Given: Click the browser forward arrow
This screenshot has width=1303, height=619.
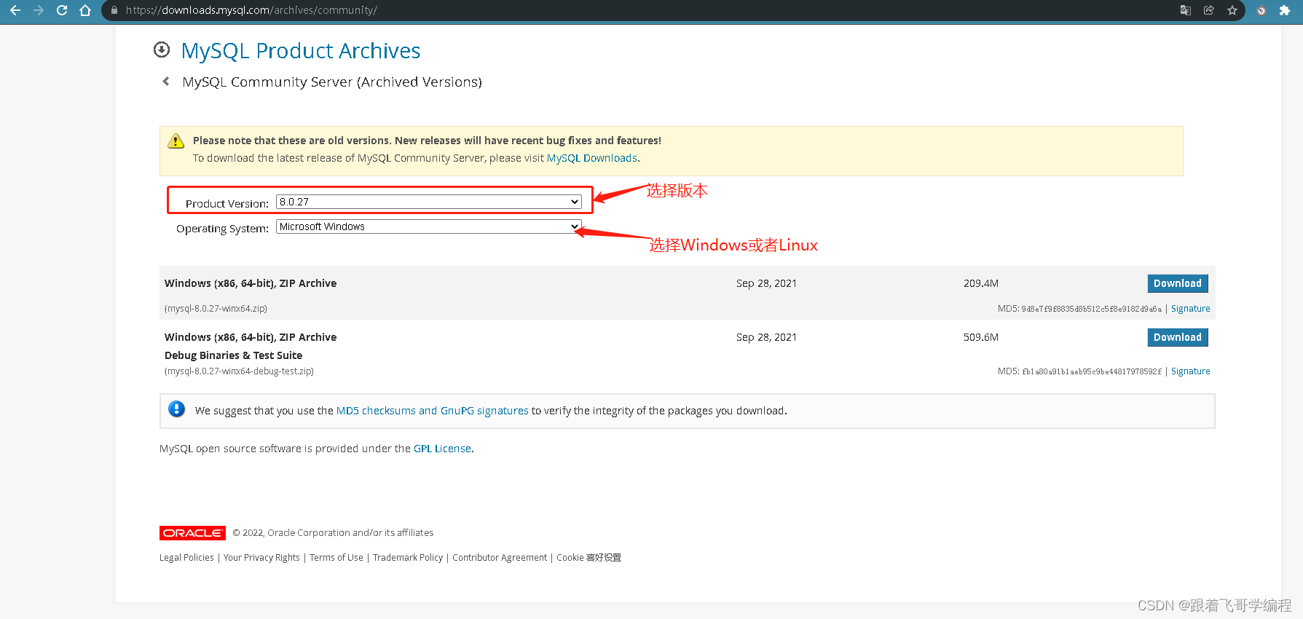Looking at the screenshot, I should 39,10.
